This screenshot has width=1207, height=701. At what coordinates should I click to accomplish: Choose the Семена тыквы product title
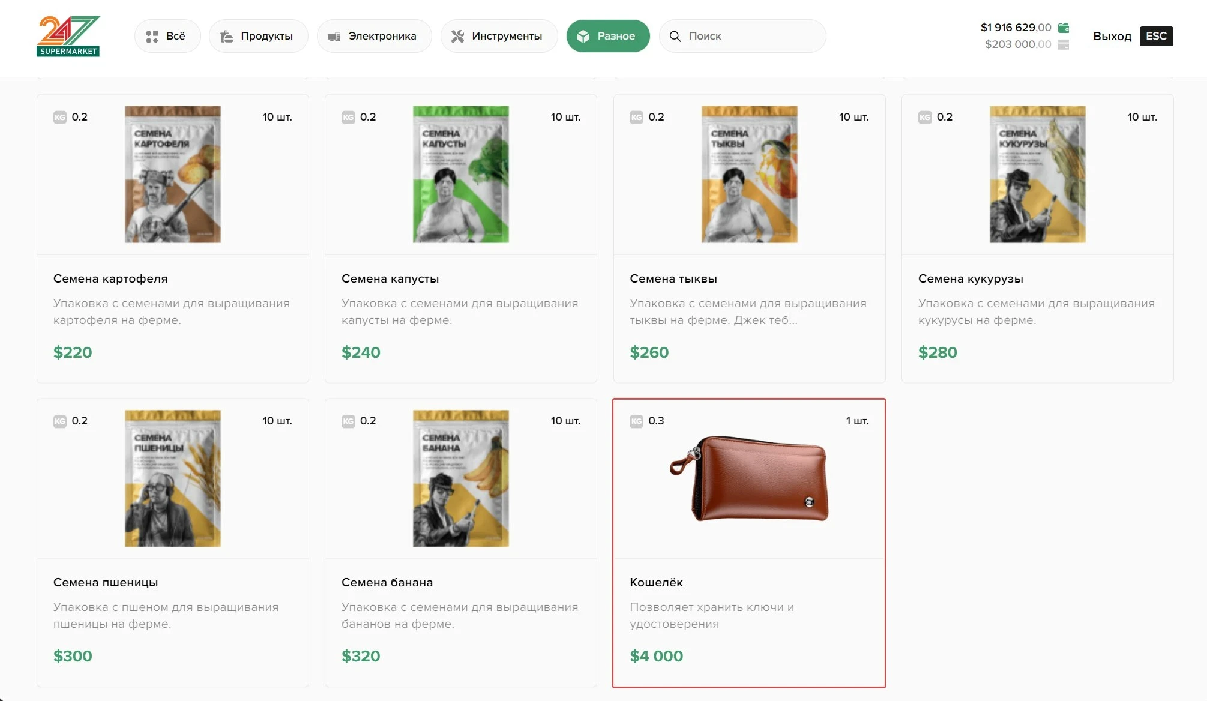coord(673,279)
